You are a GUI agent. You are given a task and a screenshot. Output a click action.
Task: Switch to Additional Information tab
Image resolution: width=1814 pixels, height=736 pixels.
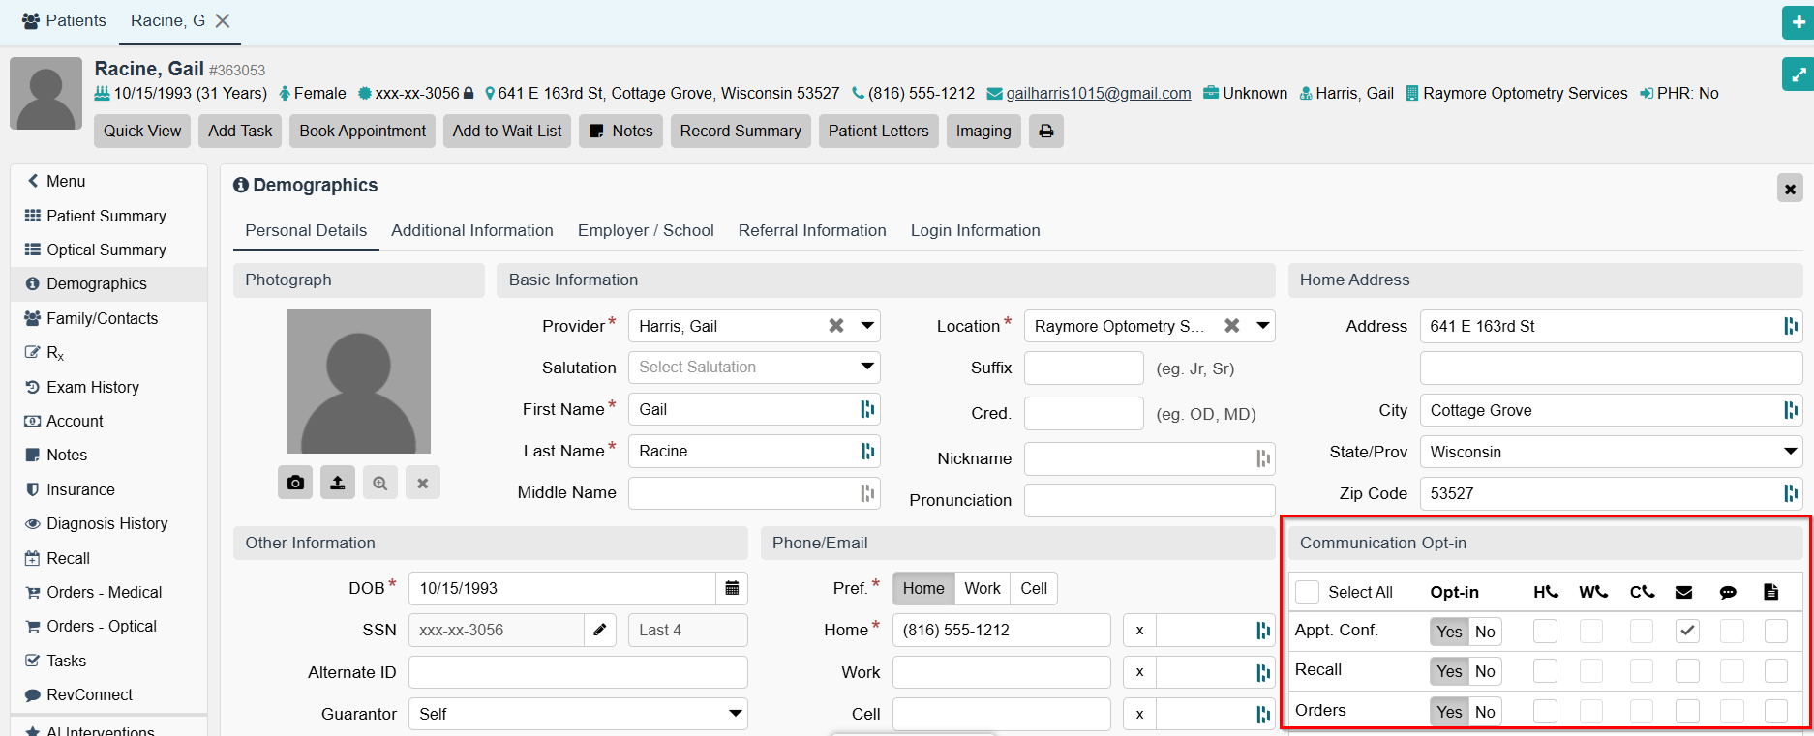pyautogui.click(x=472, y=230)
